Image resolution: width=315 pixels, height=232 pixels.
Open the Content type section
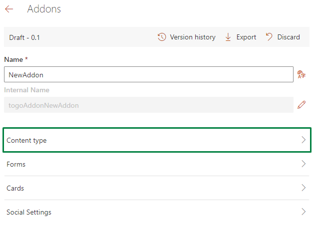(x=157, y=140)
